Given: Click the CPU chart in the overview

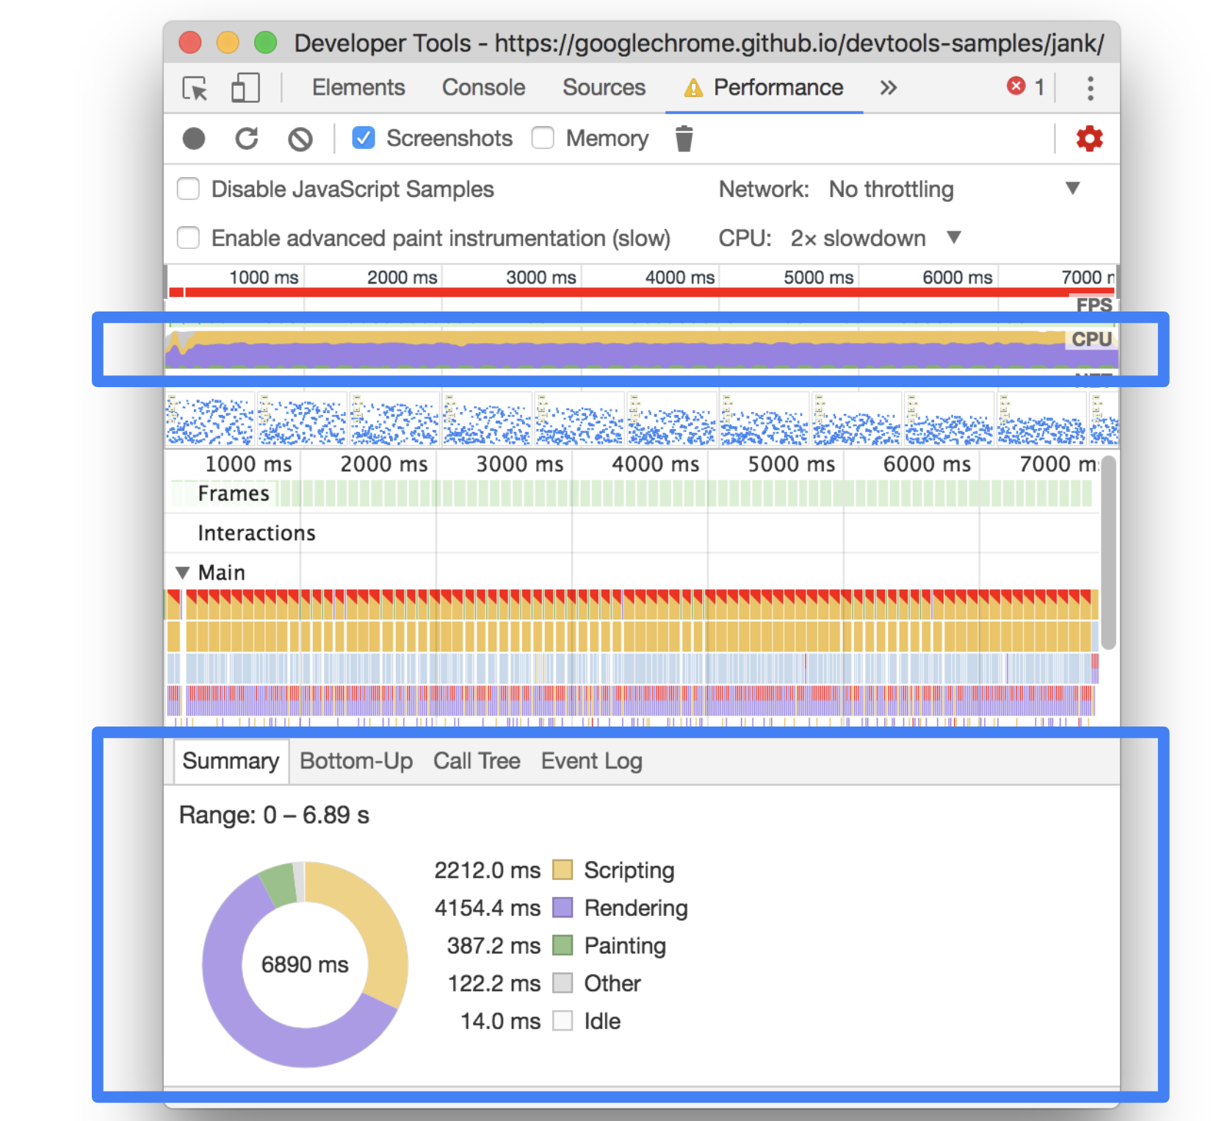Looking at the screenshot, I should click(642, 350).
